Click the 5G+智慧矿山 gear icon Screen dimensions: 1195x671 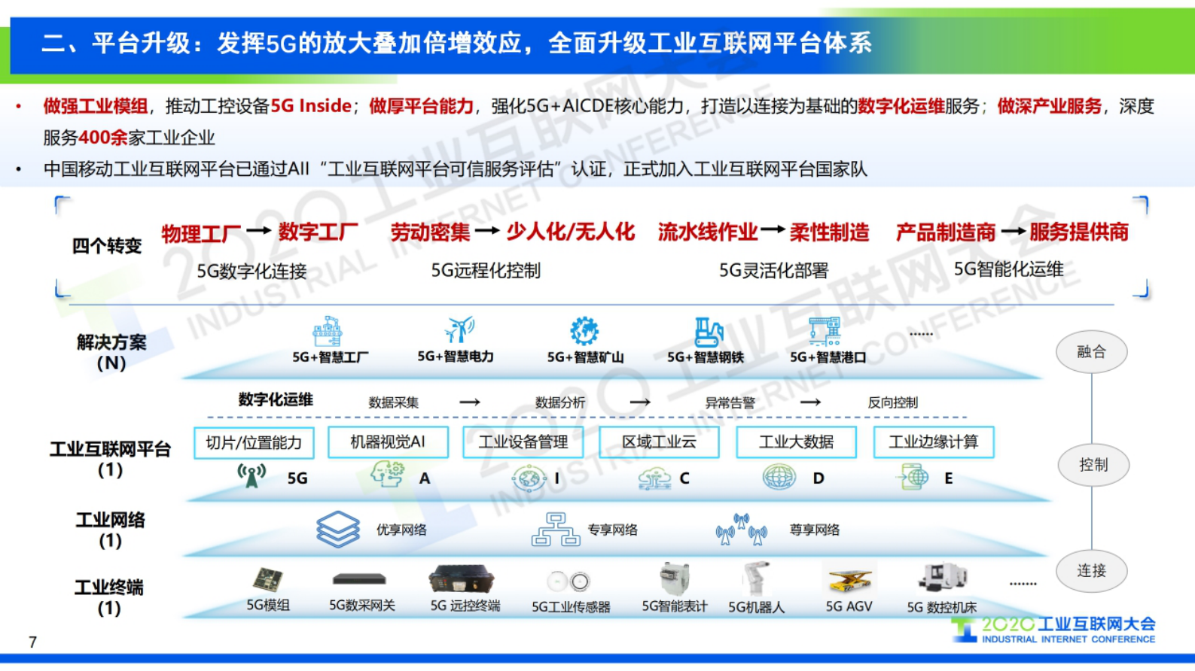[x=584, y=331]
